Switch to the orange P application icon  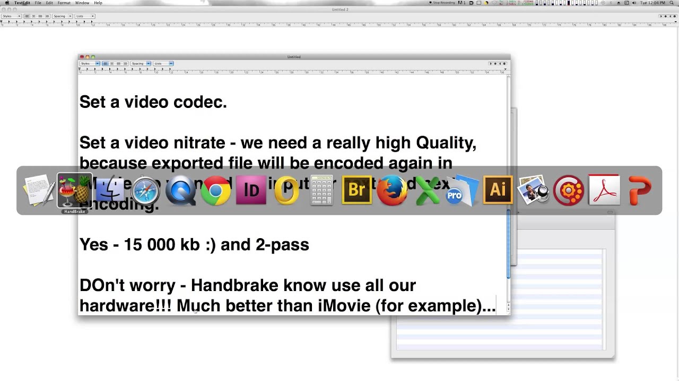pos(639,190)
